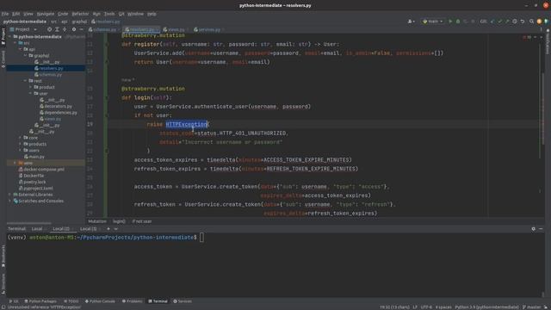
Task: Open Project tool window side tab
Action: pos(3,36)
